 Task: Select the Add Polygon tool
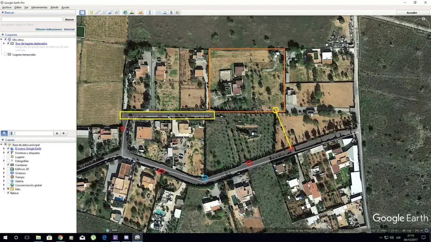pos(97,12)
